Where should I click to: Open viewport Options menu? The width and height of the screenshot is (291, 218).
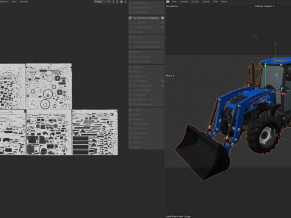pos(206,2)
